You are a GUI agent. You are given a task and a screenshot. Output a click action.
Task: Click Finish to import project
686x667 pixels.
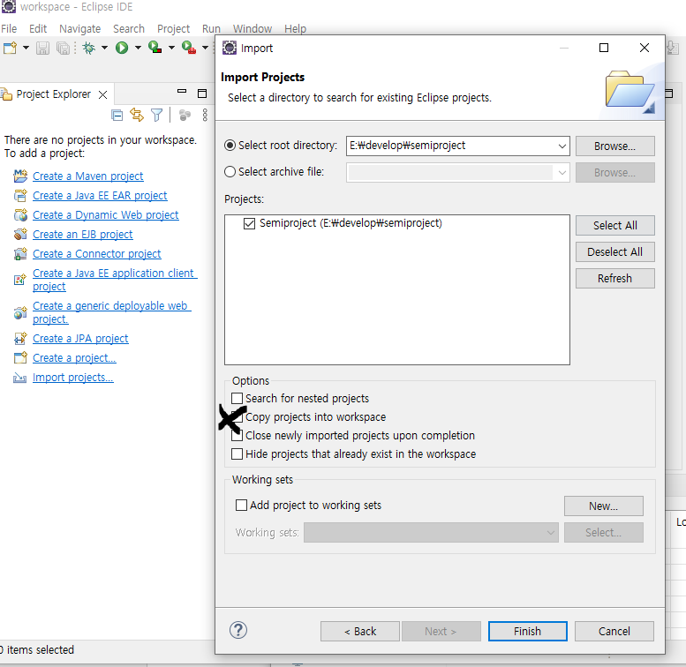point(528,631)
